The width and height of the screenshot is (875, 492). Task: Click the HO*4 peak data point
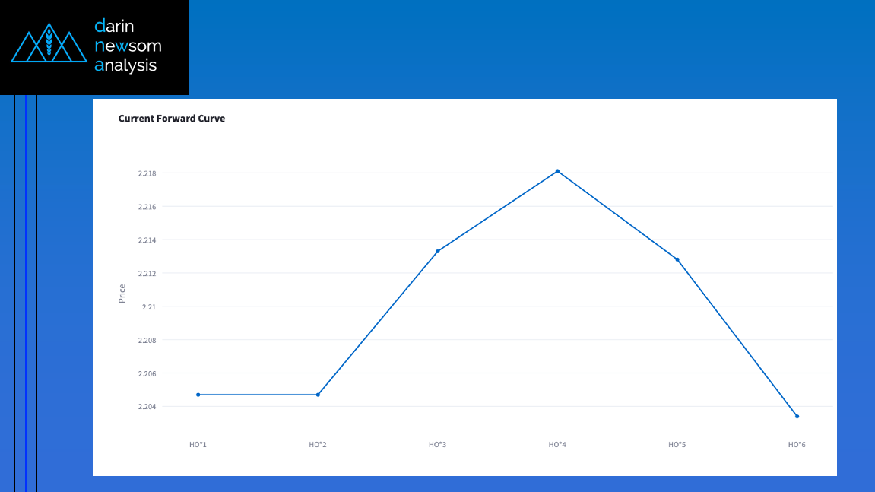[557, 171]
